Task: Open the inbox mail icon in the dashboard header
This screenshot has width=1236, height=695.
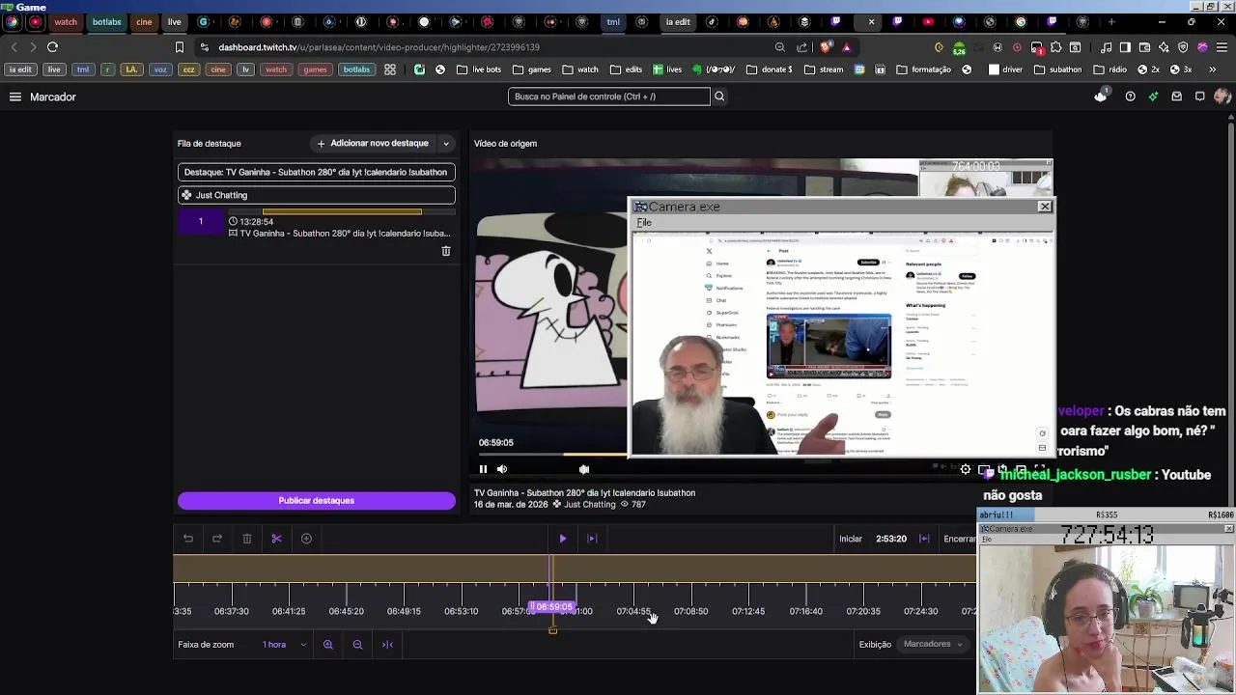Action: [x=1176, y=97]
